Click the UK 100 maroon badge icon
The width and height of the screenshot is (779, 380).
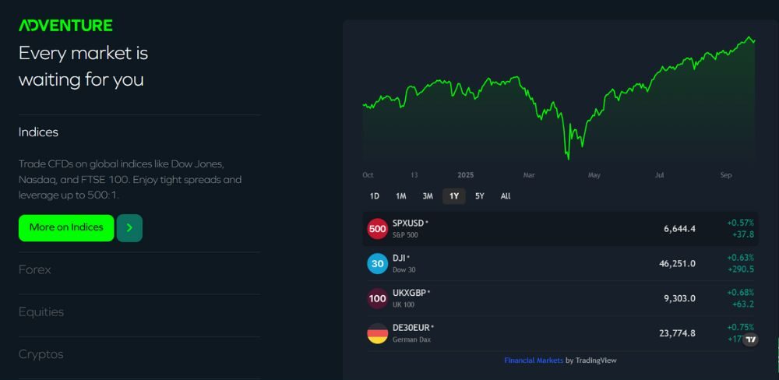pyautogui.click(x=377, y=298)
